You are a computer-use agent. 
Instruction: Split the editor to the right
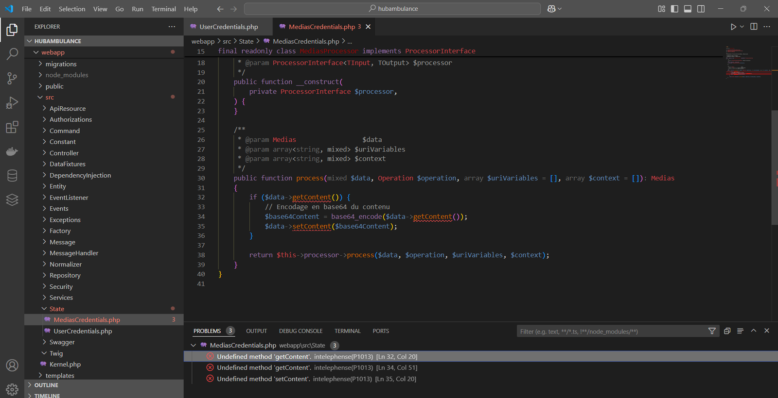754,27
